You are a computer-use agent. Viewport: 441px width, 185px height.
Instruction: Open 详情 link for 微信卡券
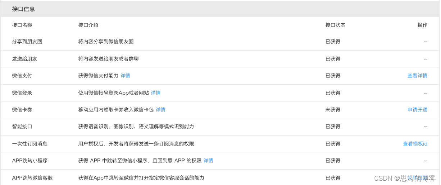tap(160, 110)
